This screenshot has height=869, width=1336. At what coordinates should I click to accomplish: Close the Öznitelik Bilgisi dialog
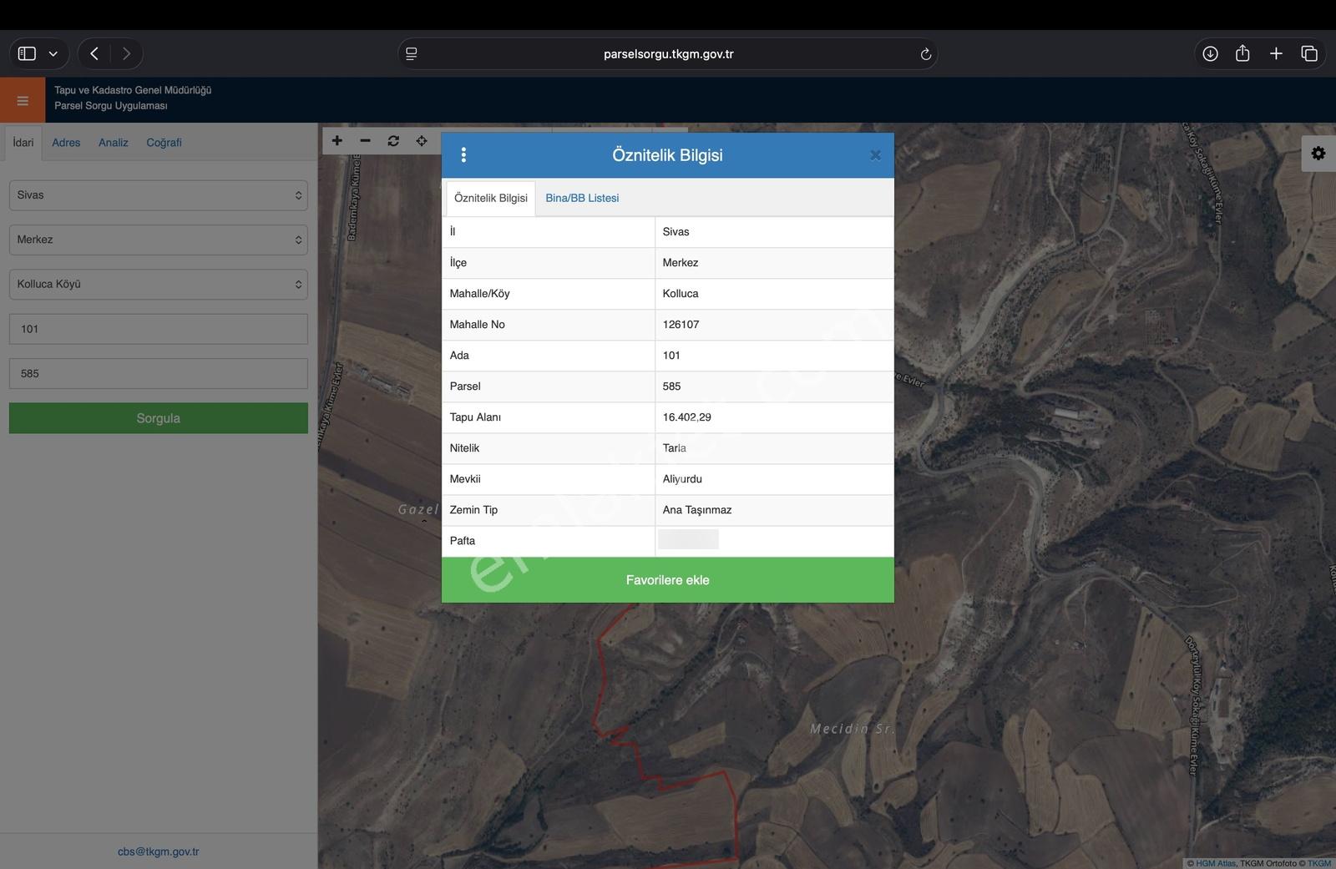point(875,155)
